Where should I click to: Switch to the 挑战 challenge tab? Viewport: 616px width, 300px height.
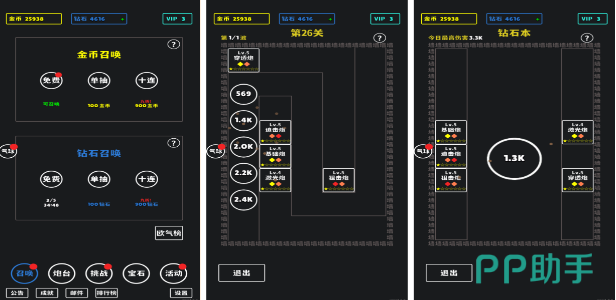tap(98, 273)
